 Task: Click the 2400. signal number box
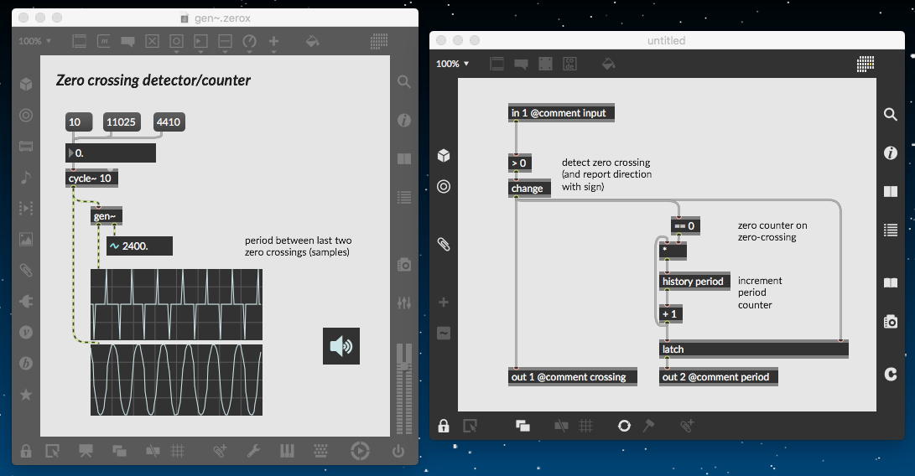tap(139, 246)
